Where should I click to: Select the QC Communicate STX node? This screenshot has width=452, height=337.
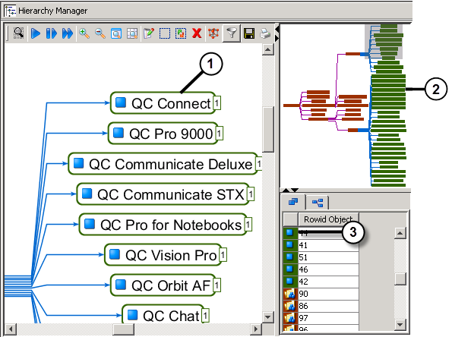(163, 194)
